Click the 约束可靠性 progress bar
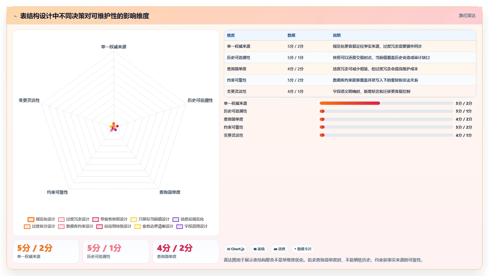The width and height of the screenshot is (489, 276). tap(386, 127)
